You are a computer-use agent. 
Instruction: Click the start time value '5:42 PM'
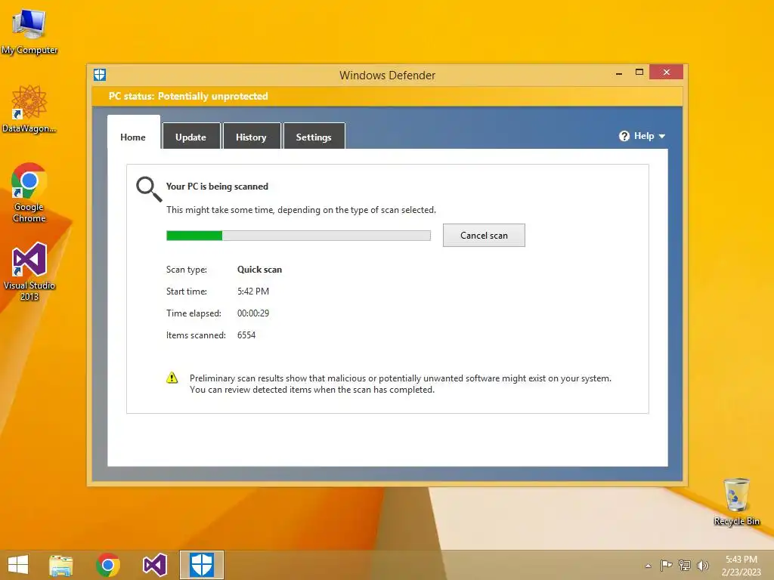coord(253,292)
